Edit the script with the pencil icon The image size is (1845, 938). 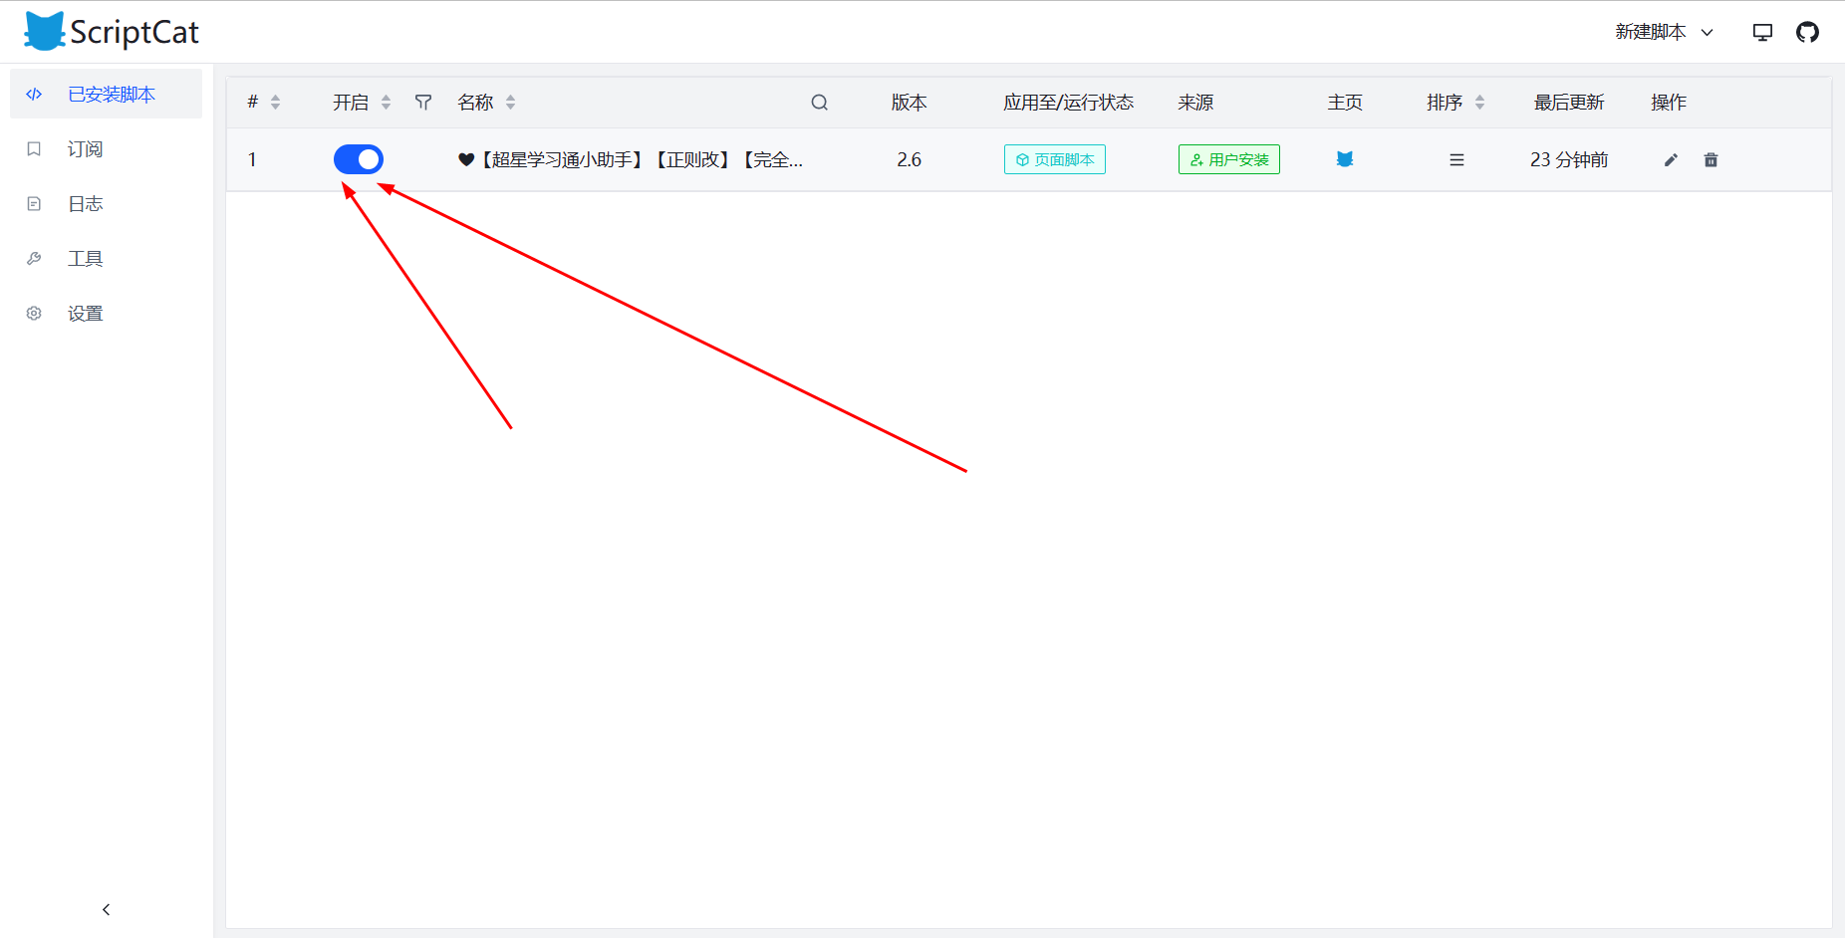coord(1672,159)
